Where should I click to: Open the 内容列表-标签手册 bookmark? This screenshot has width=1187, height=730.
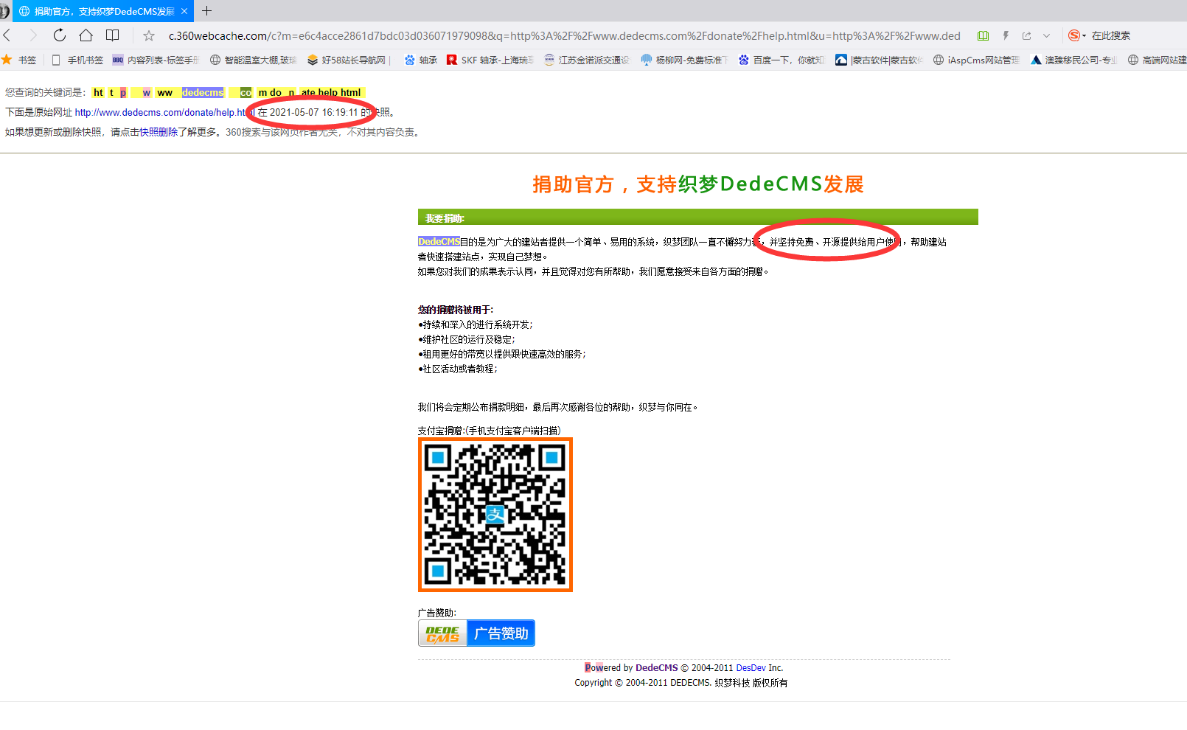pyautogui.click(x=156, y=60)
